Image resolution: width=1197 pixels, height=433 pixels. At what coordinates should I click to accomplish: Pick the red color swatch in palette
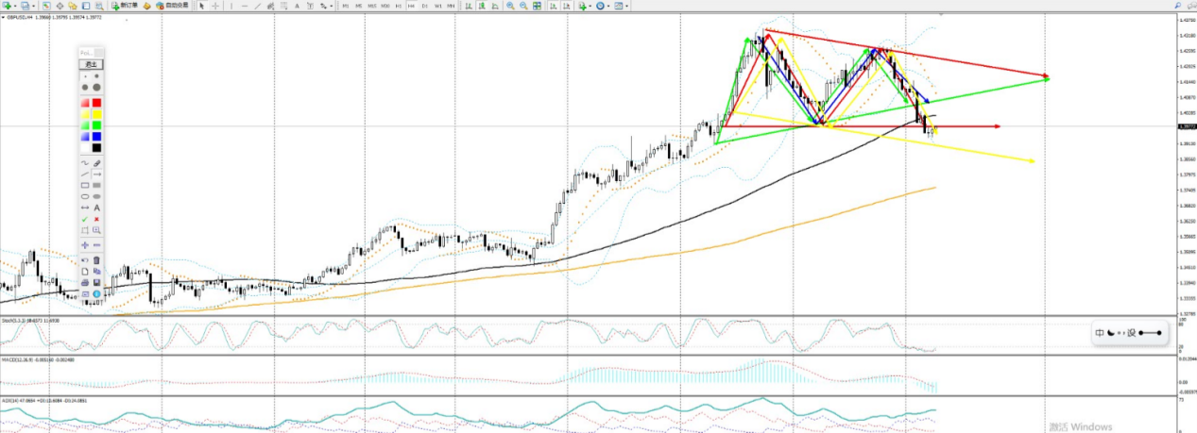click(x=96, y=102)
